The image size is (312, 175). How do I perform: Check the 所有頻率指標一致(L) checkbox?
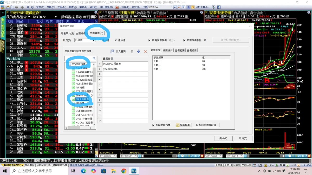150,40
